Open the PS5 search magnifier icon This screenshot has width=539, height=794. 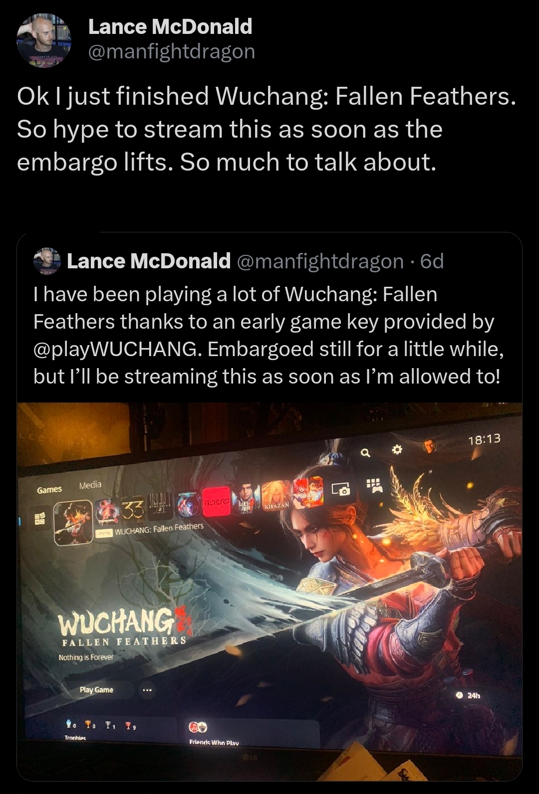pos(365,453)
